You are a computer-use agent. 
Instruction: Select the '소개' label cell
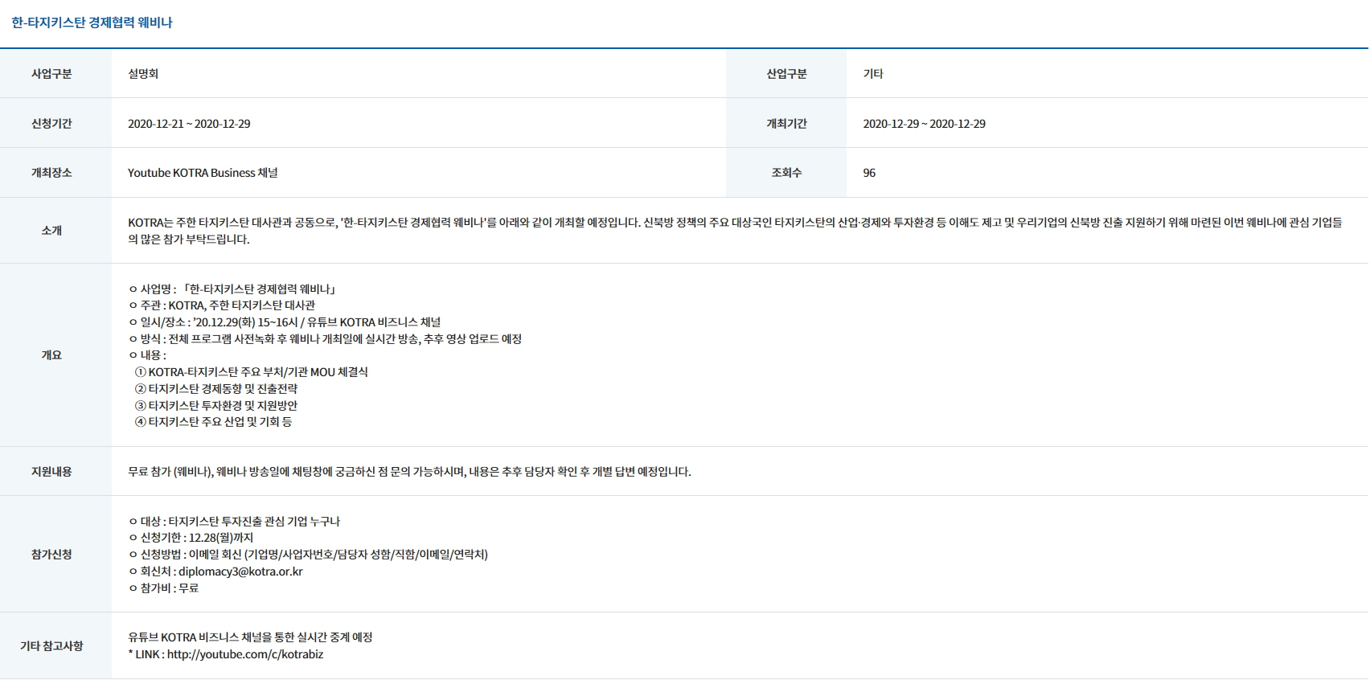click(55, 231)
